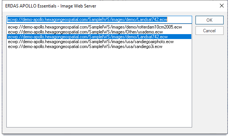Select the highlighted Landsat742.ecw list row
This screenshot has height=138, width=230.
pos(99,37)
